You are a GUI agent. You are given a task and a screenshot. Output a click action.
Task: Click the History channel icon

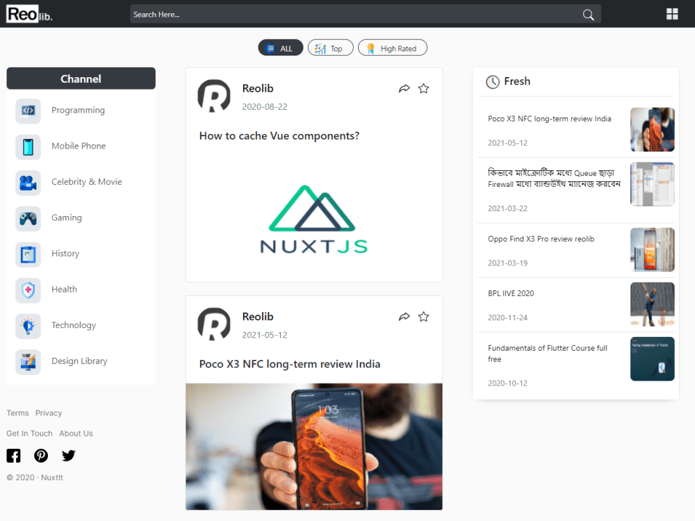pos(28,254)
